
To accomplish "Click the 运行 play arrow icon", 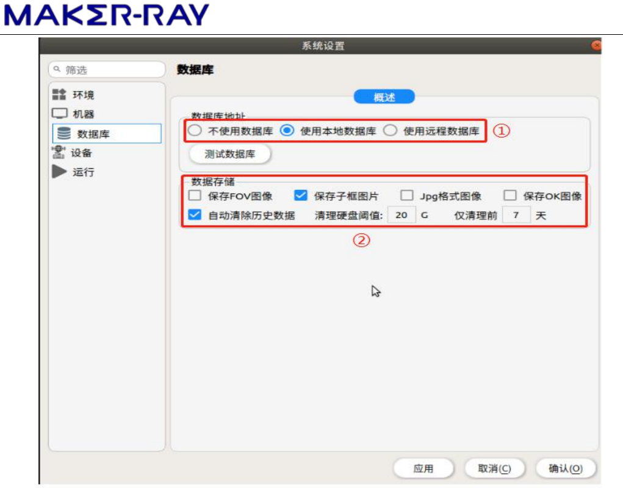I will [59, 172].
